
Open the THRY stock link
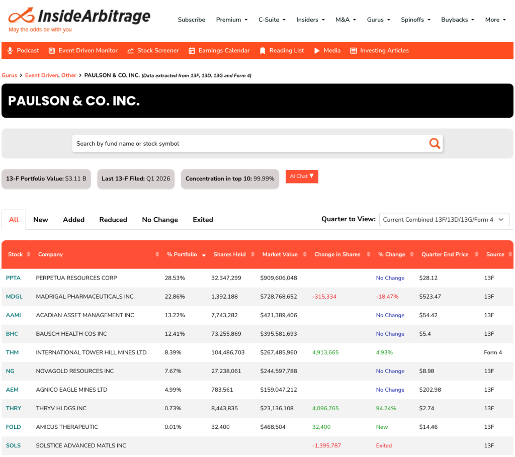pos(14,408)
